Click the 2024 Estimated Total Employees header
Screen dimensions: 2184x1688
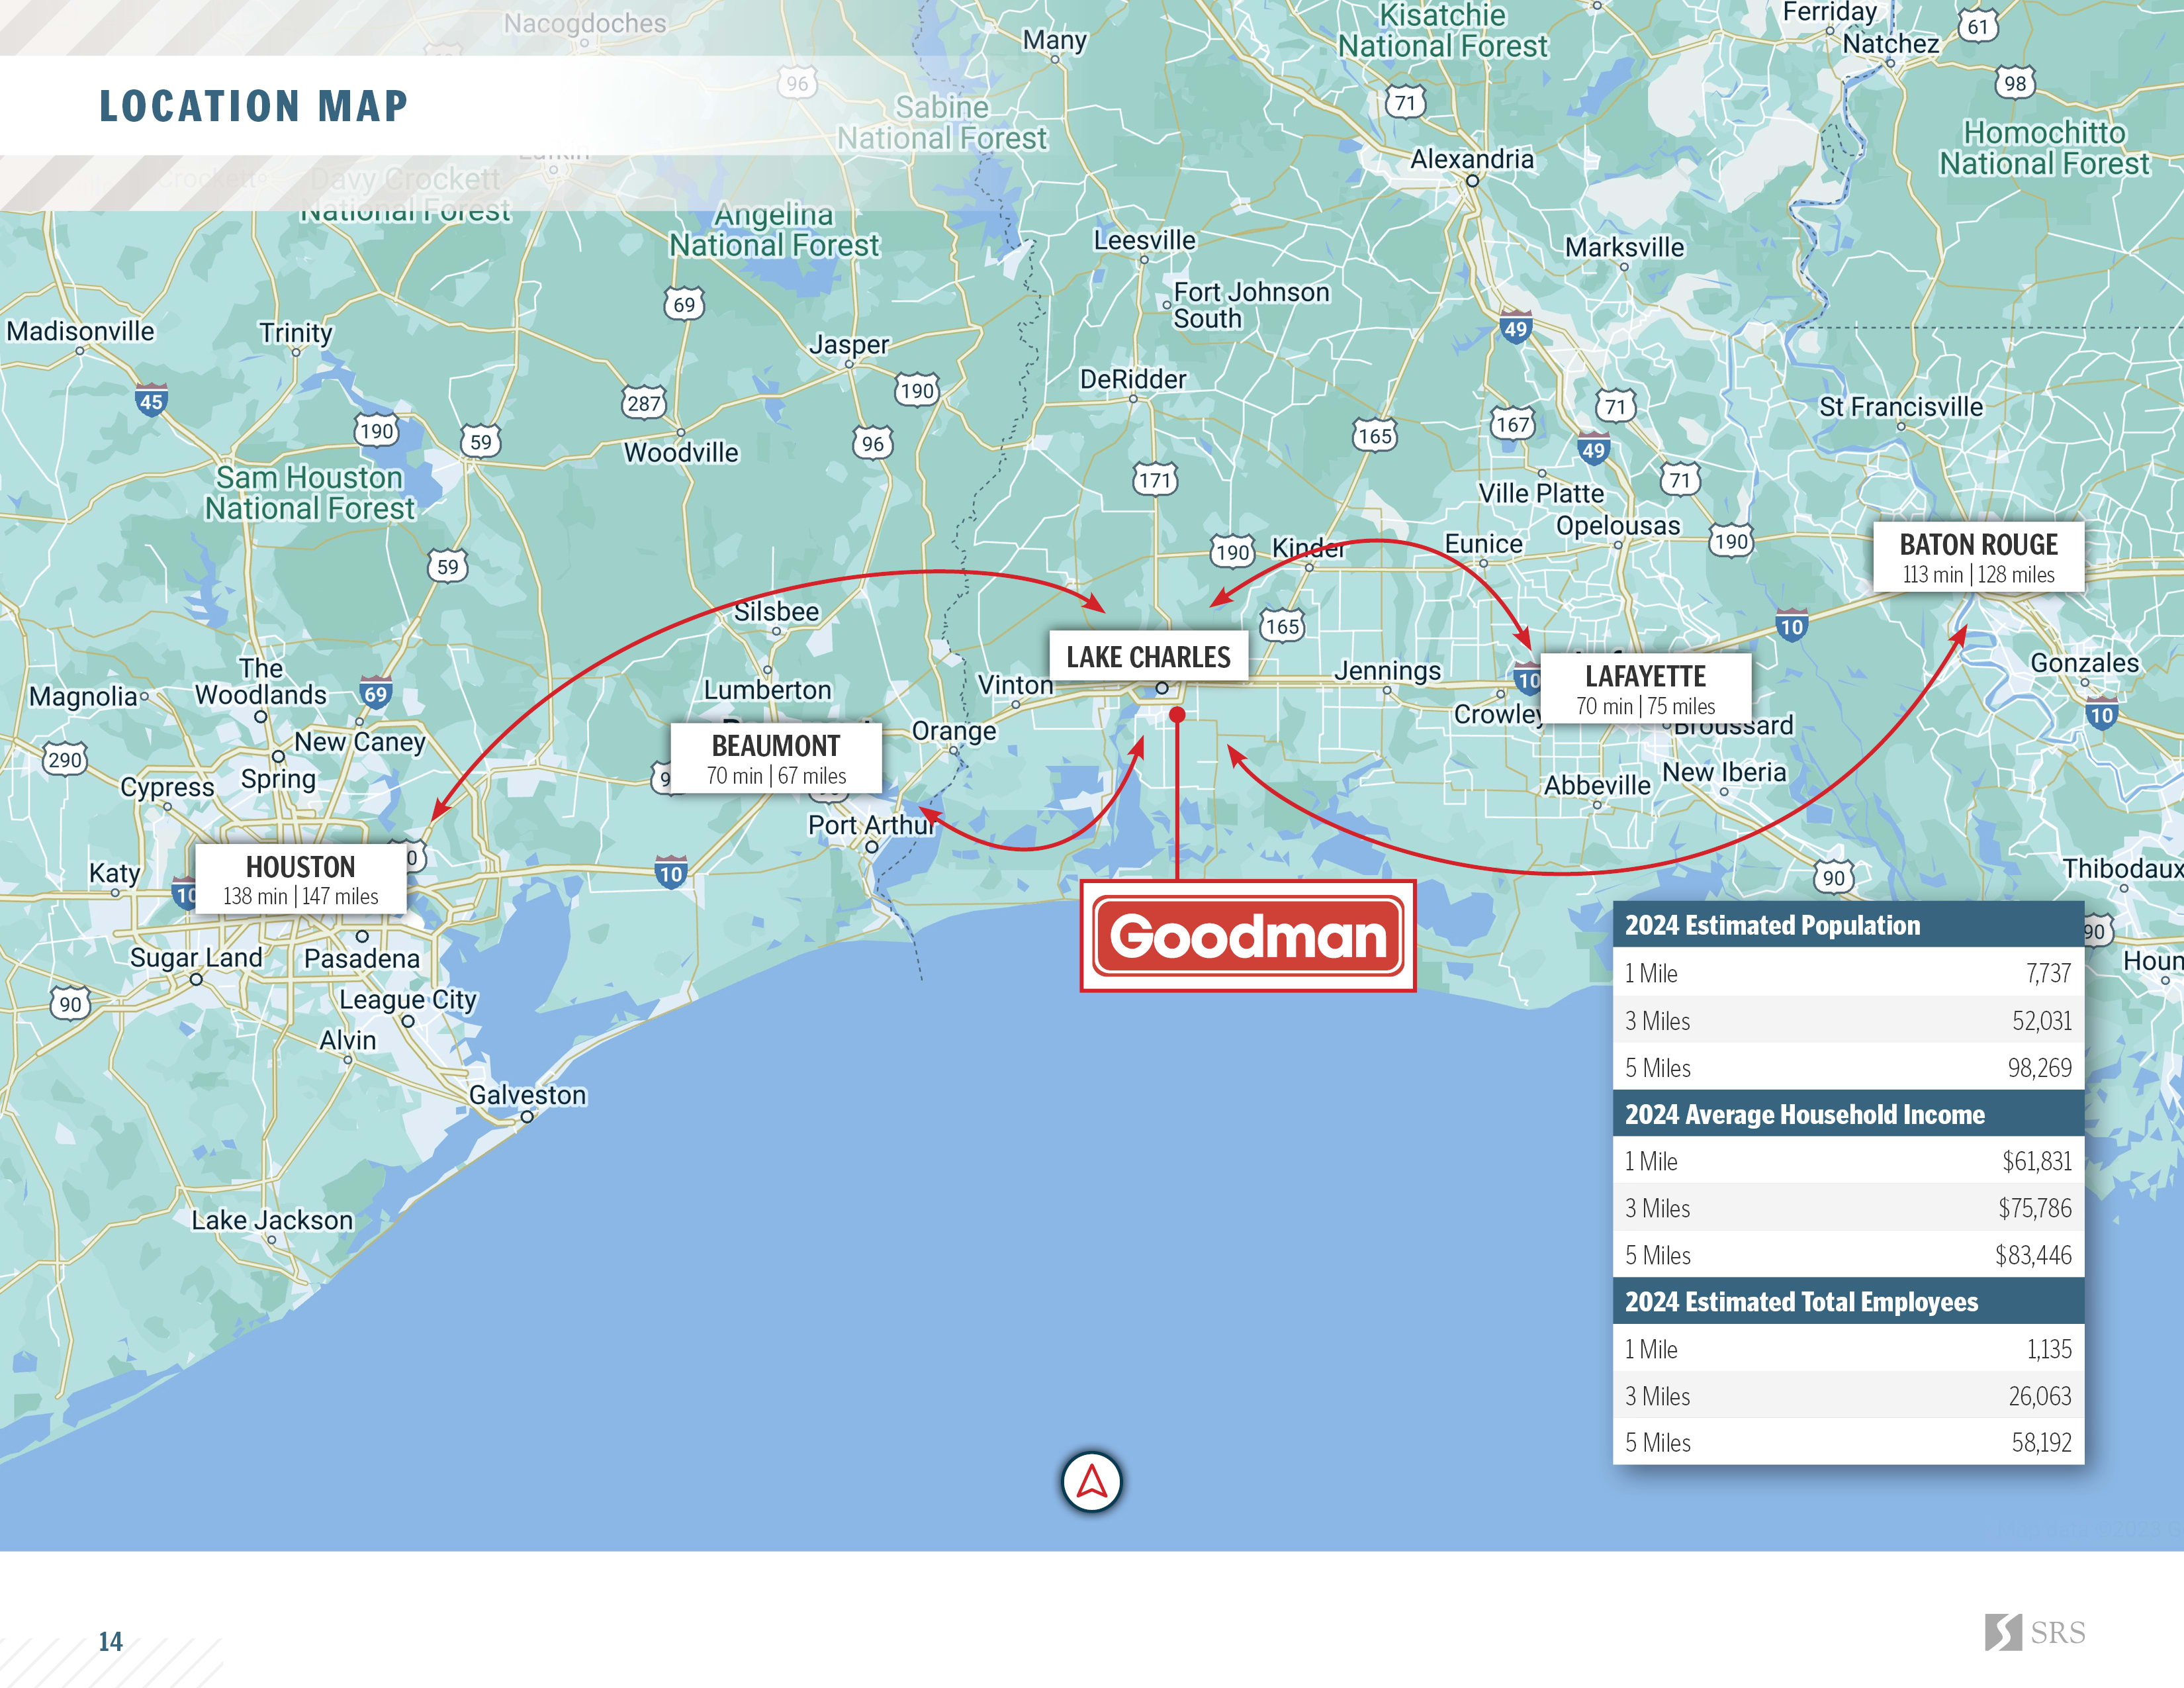(1848, 1301)
